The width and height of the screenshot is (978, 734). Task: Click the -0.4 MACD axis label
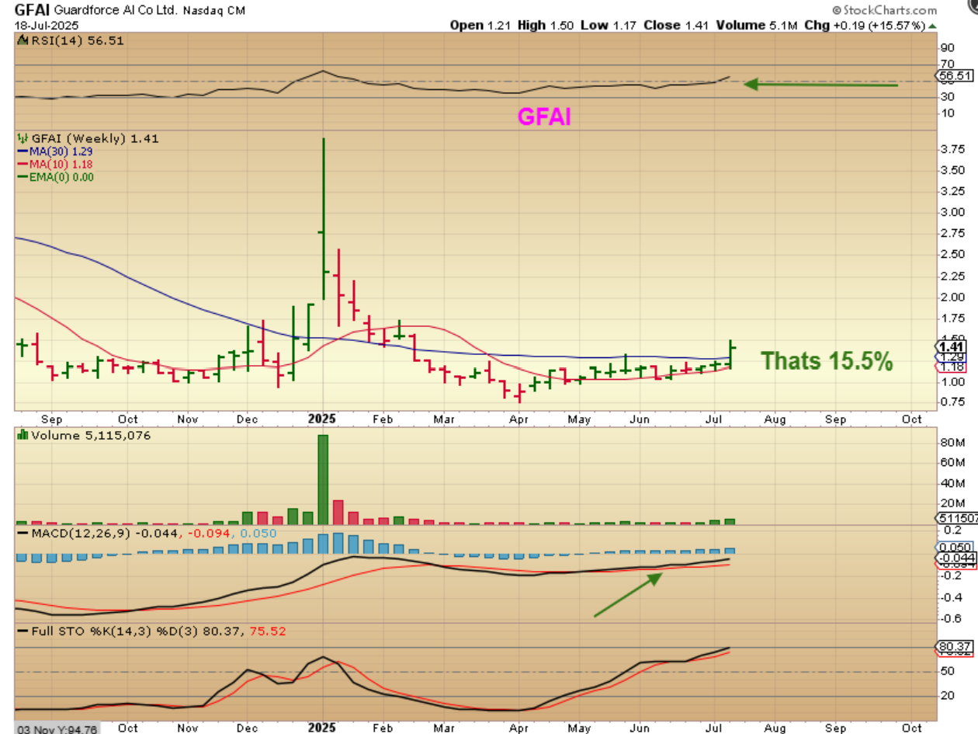pos(950,597)
